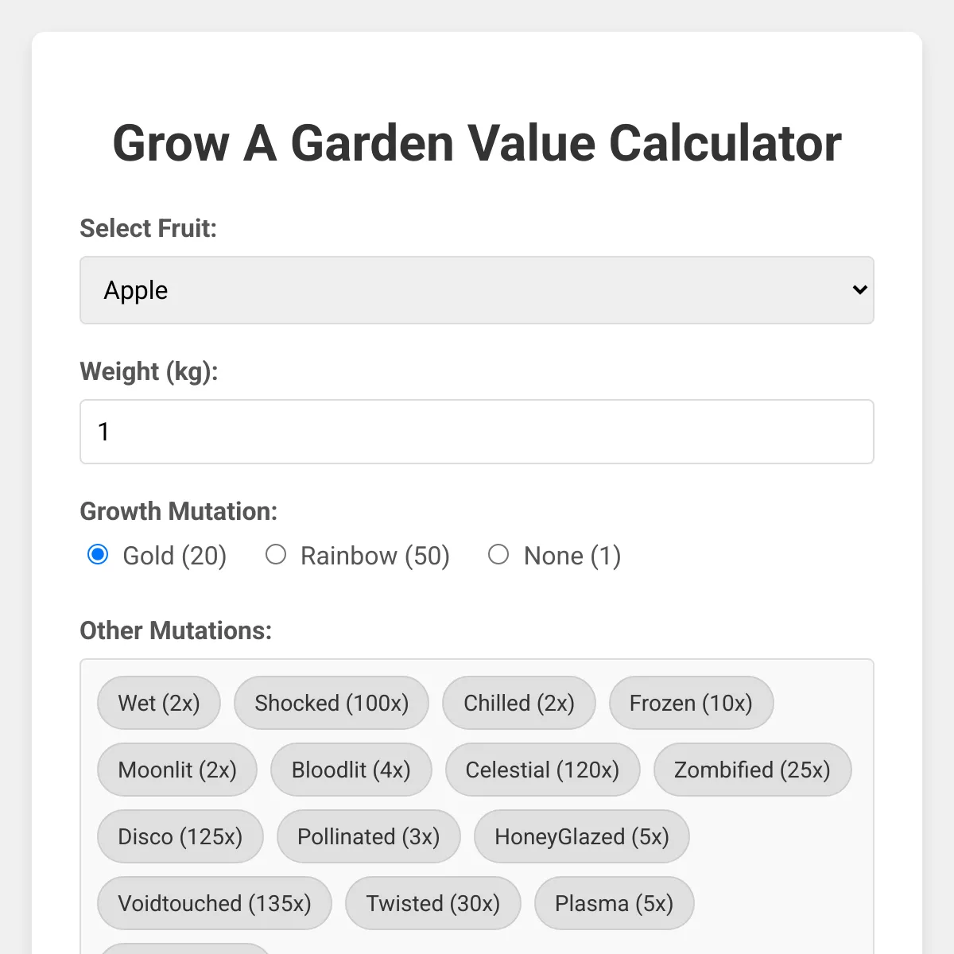Enable the Disco (125x) mutation

pos(180,836)
